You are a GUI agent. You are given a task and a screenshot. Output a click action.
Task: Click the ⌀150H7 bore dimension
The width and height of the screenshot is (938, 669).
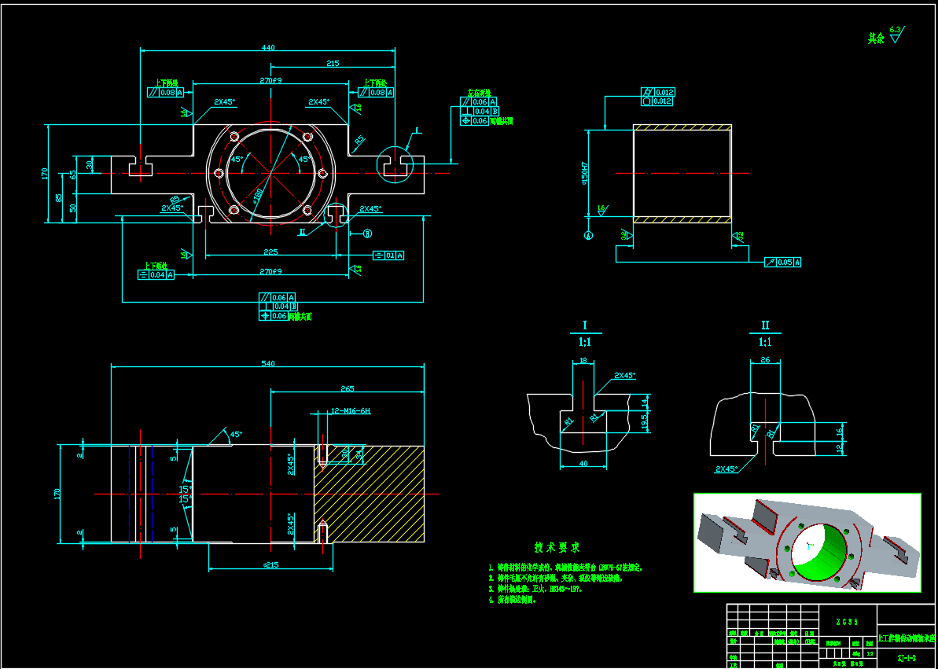[584, 172]
